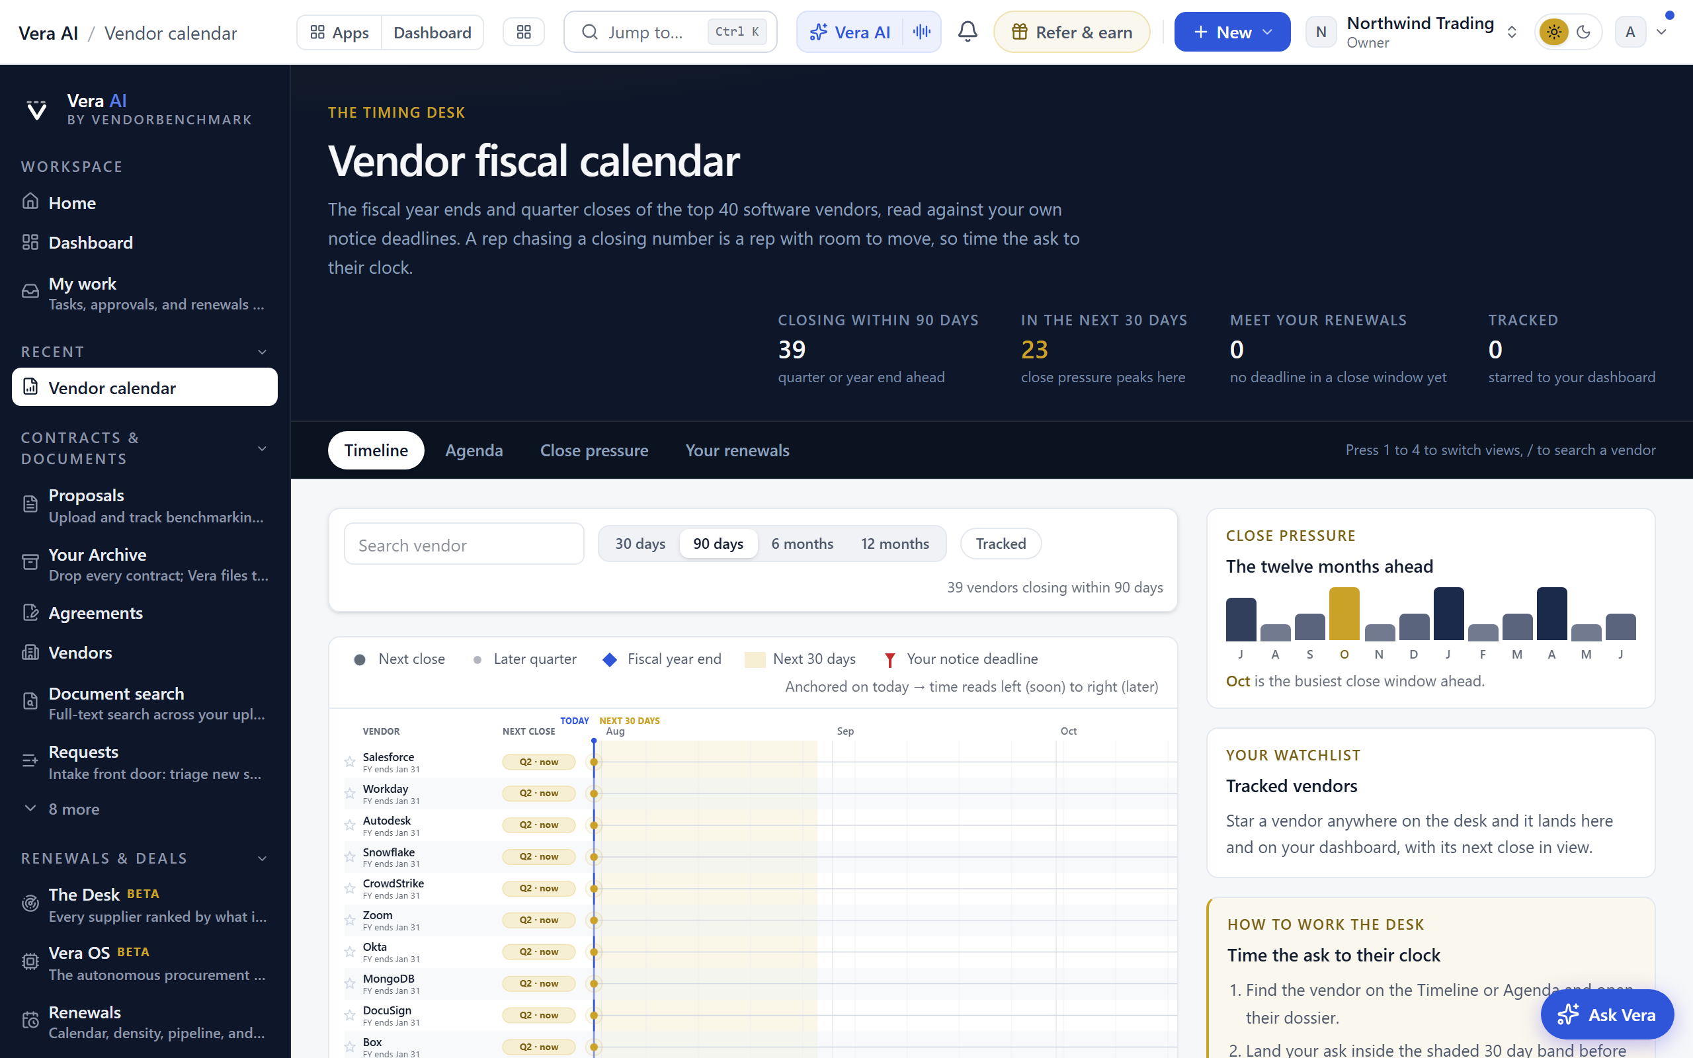Open Vendor calendar in Recent
The height and width of the screenshot is (1058, 1693).
[x=145, y=387]
